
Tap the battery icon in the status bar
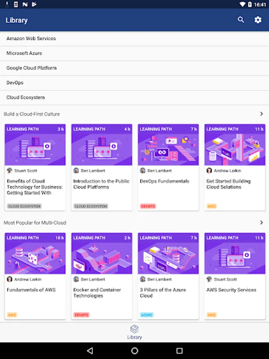(x=250, y=4)
